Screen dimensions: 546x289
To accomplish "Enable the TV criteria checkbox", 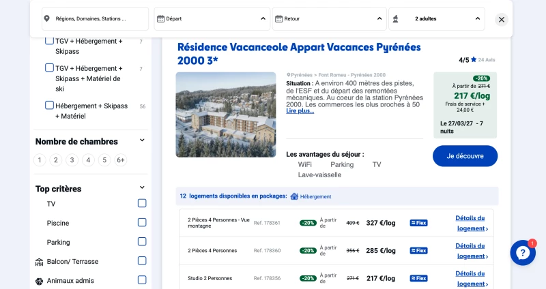I will (x=142, y=203).
